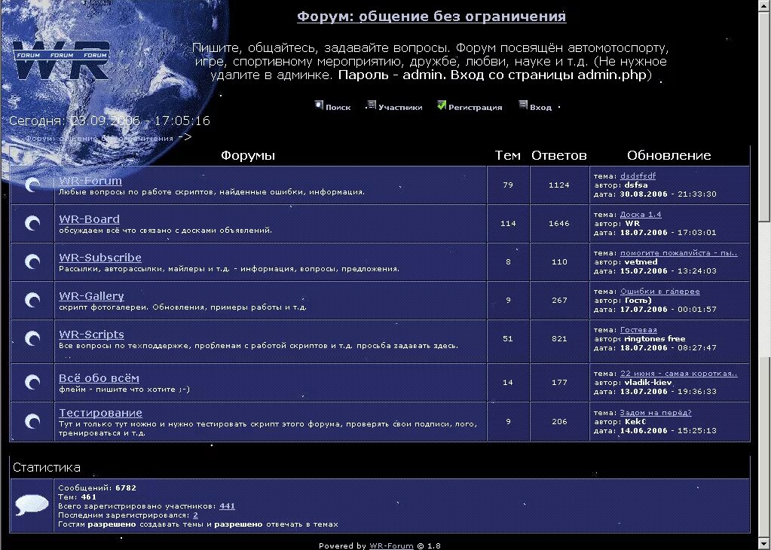Open the WR-Forum section
The width and height of the screenshot is (771, 550).
pyautogui.click(x=90, y=181)
